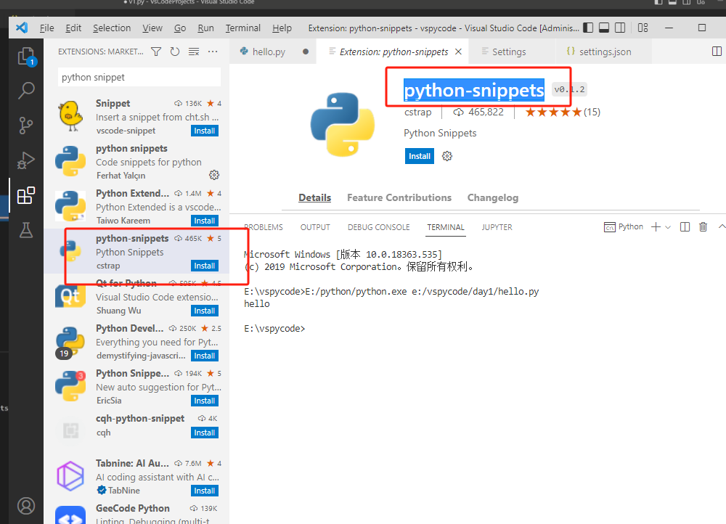
Task: Install python-snippets by cstrap in list
Action: pos(204,265)
